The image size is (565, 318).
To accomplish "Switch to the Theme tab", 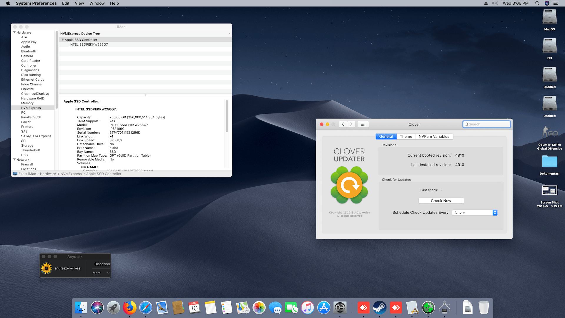I will click(406, 136).
